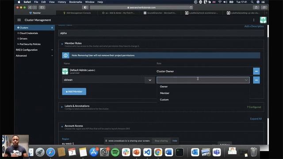283x159 pixels.
Task: Click the 7 Configured label
Action: click(x=254, y=107)
